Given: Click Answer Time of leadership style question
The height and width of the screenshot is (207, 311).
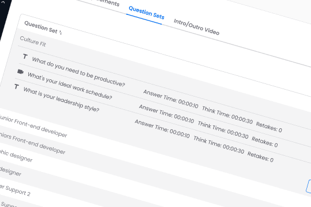Looking at the screenshot, I should coord(162,128).
